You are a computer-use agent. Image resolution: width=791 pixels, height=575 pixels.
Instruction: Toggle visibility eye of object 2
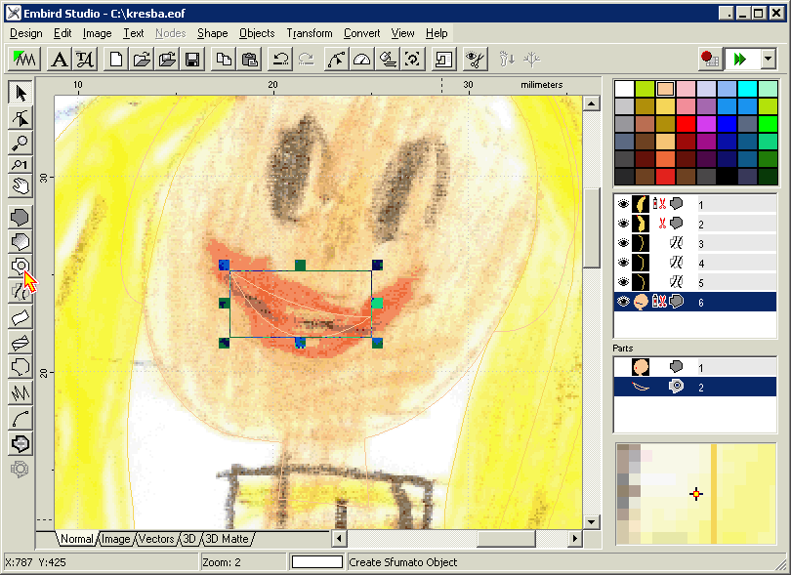(x=623, y=224)
